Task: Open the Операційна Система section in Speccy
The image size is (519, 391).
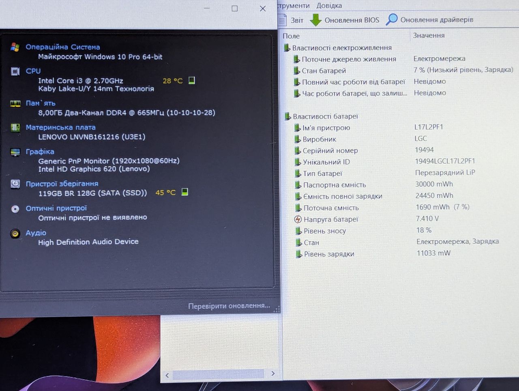Action: 63,47
